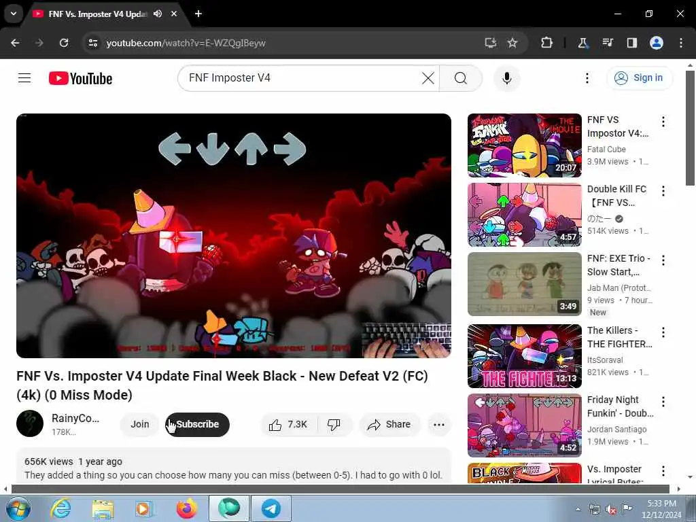Open Jordan Santiago channel name
Screen dimensions: 696x522
click(x=616, y=430)
